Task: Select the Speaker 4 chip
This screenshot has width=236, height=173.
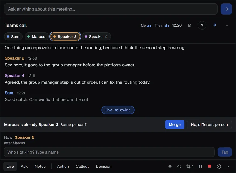Action: pos(96,36)
